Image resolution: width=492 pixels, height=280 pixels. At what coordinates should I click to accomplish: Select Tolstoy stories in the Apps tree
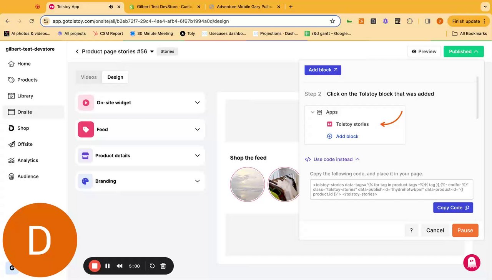point(348,124)
